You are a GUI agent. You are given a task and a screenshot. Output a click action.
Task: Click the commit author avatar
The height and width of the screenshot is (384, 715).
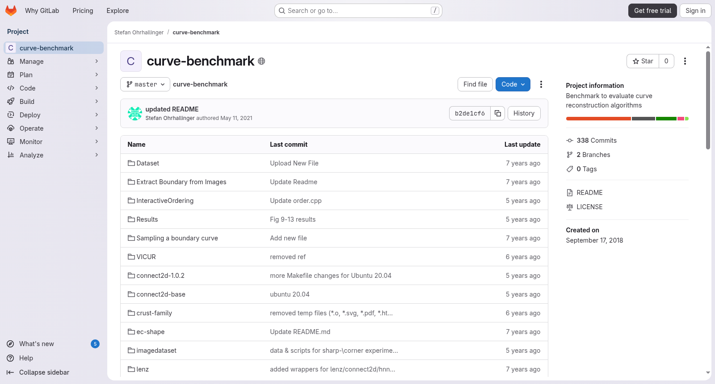135,113
